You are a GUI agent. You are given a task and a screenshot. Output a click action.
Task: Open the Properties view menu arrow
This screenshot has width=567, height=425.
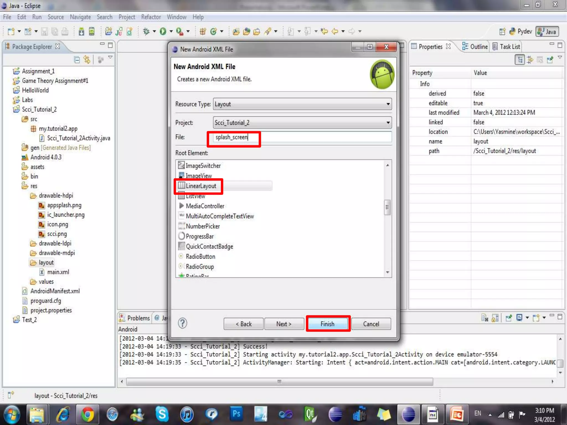coord(560,57)
